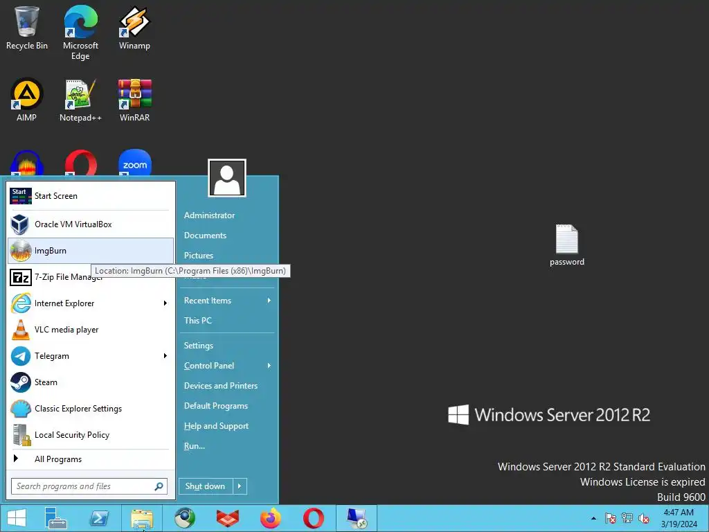Screen dimensions: 709x532
Task: Click the network tray icon
Action: click(627, 518)
